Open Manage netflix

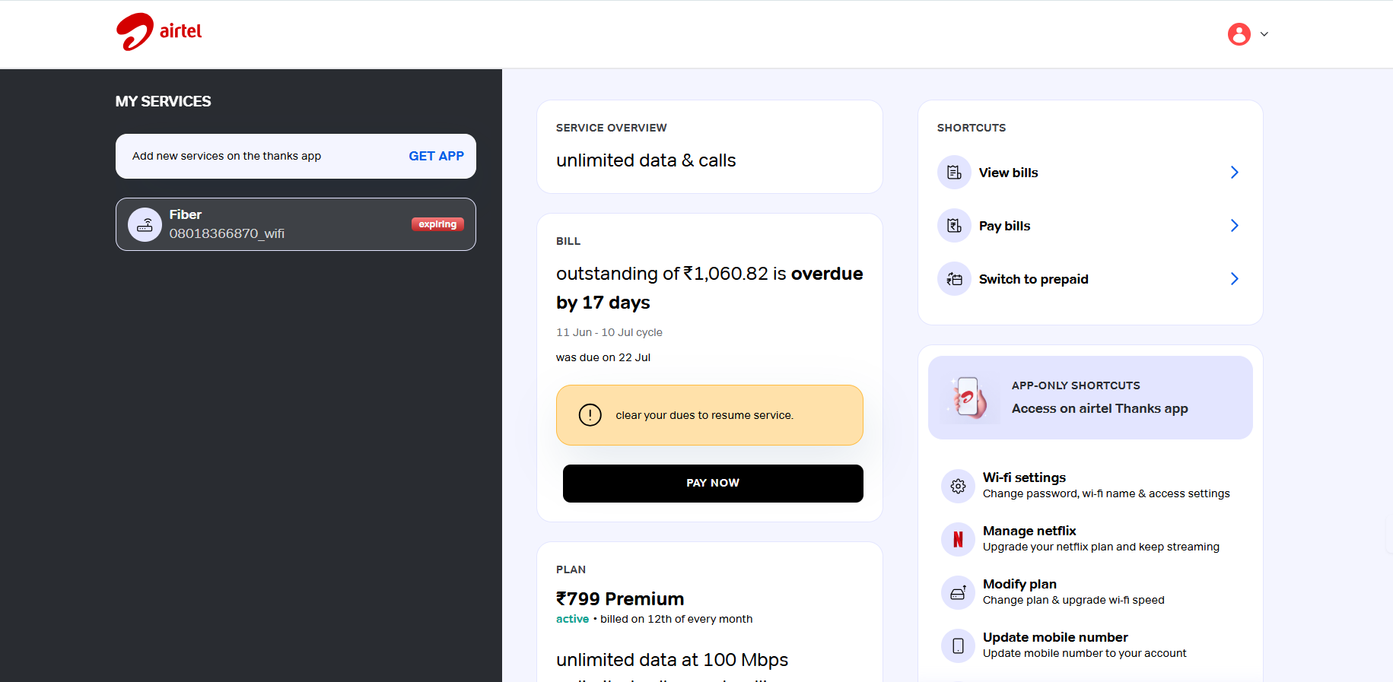click(1090, 539)
